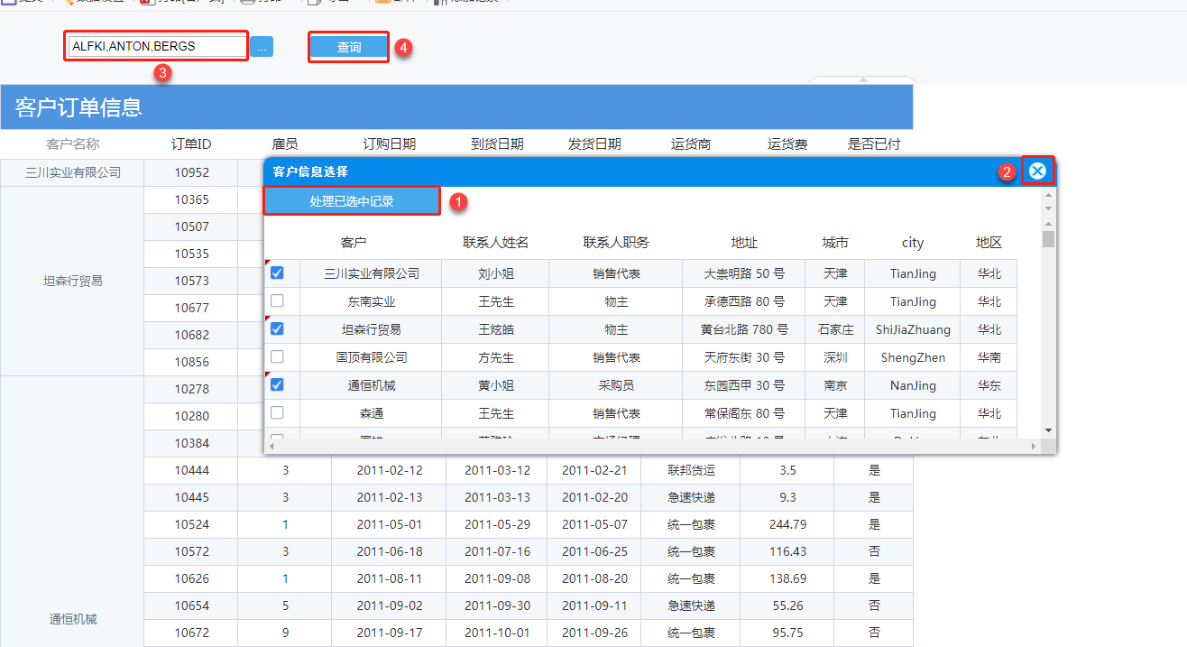Click the ellipsis button beside the customer ID field
Screen dimensions: 1187x647
point(262,47)
